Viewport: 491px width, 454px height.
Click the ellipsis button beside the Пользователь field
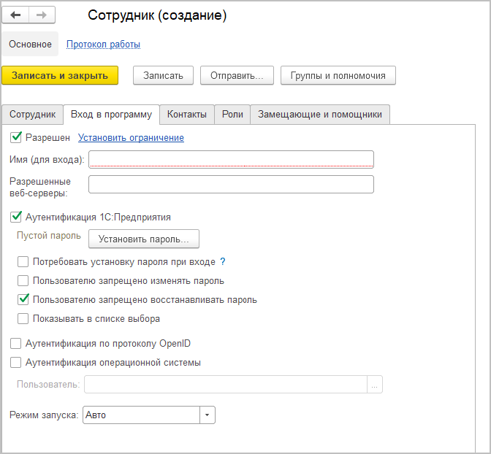pos(375,385)
